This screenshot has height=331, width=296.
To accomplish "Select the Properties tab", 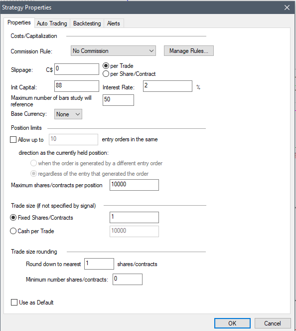I will point(19,22).
